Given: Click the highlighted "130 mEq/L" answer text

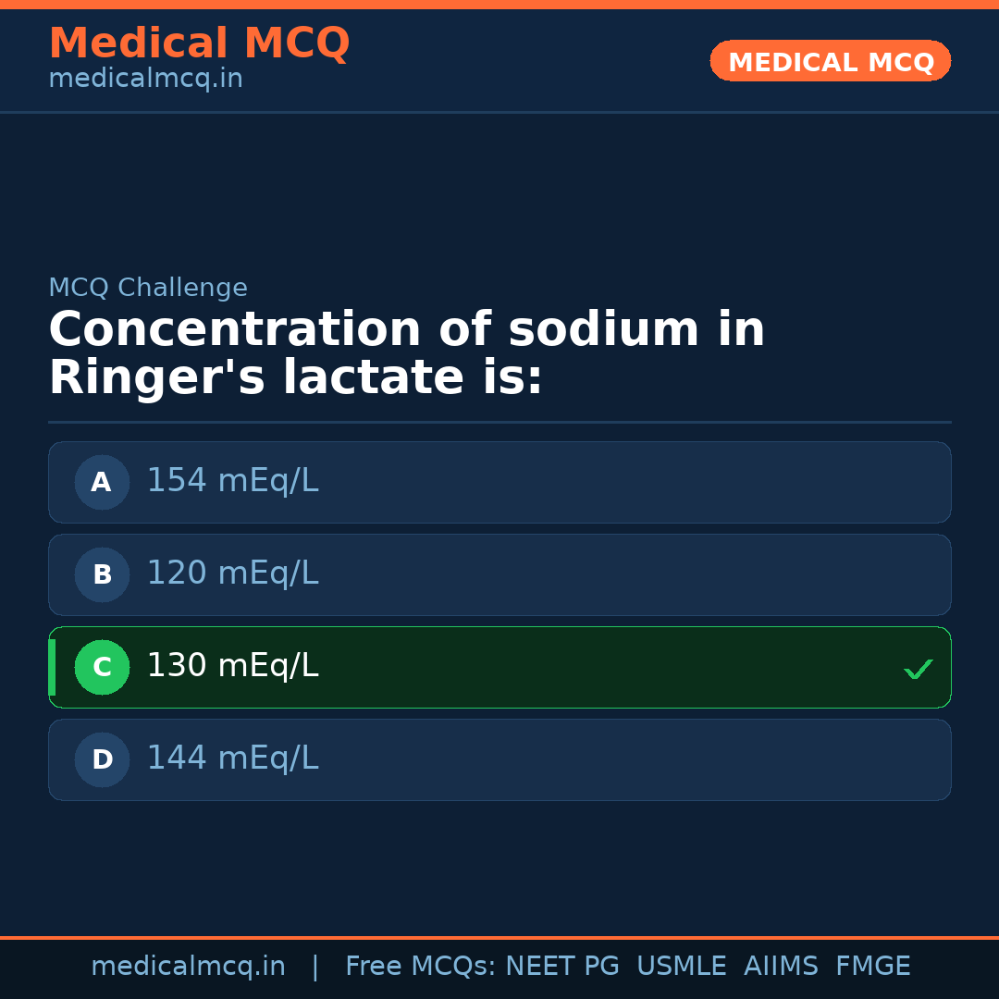Looking at the screenshot, I should (x=232, y=666).
